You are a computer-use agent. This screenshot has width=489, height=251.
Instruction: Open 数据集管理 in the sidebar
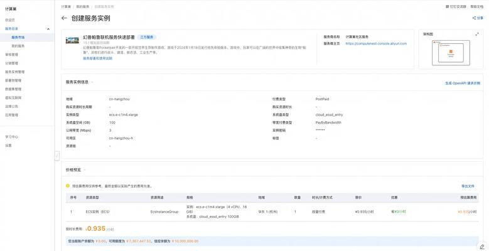(x=13, y=89)
